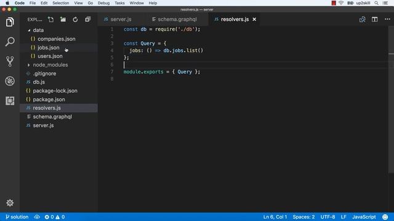Click the Wi-Fi icon in menu bar

(x=341, y=3)
